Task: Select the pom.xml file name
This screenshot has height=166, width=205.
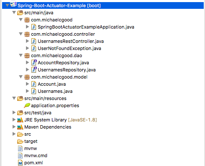Action: [x=34, y=163]
